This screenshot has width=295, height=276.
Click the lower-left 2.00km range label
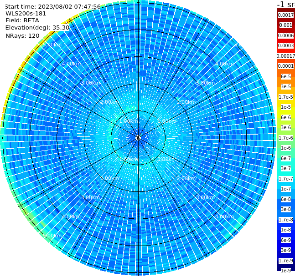[110, 178]
